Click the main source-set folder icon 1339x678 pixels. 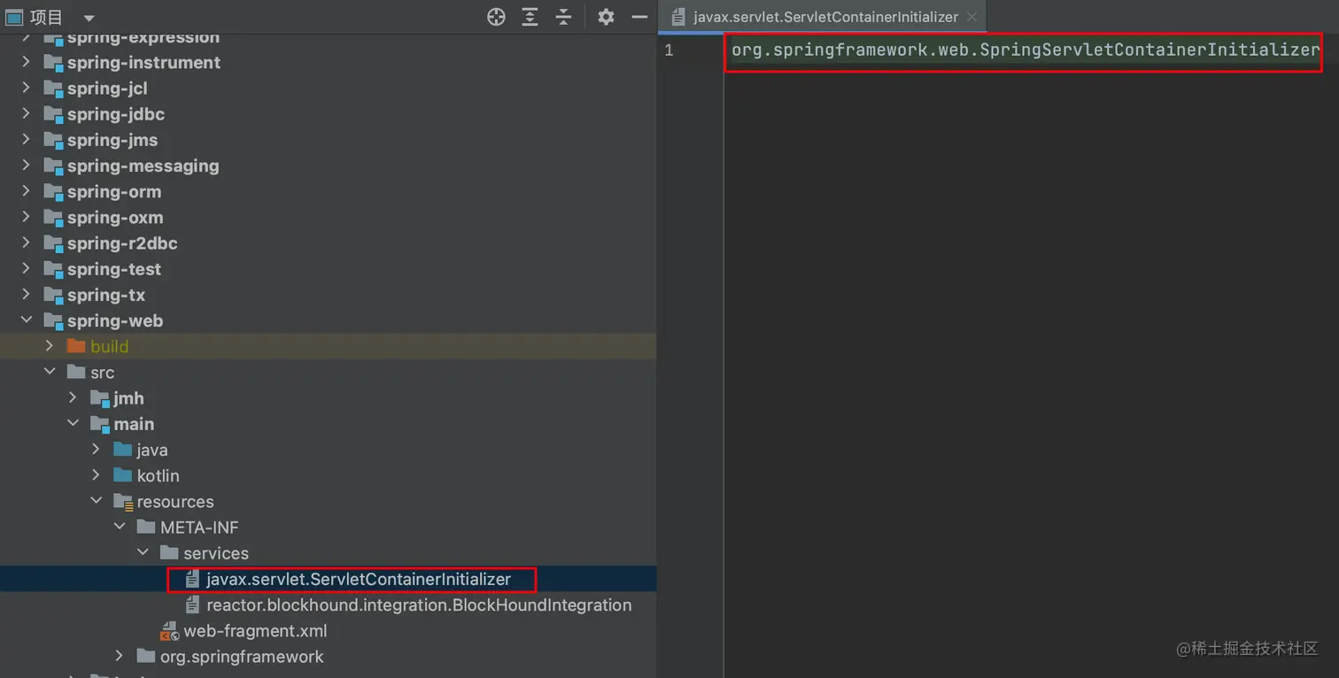click(99, 423)
